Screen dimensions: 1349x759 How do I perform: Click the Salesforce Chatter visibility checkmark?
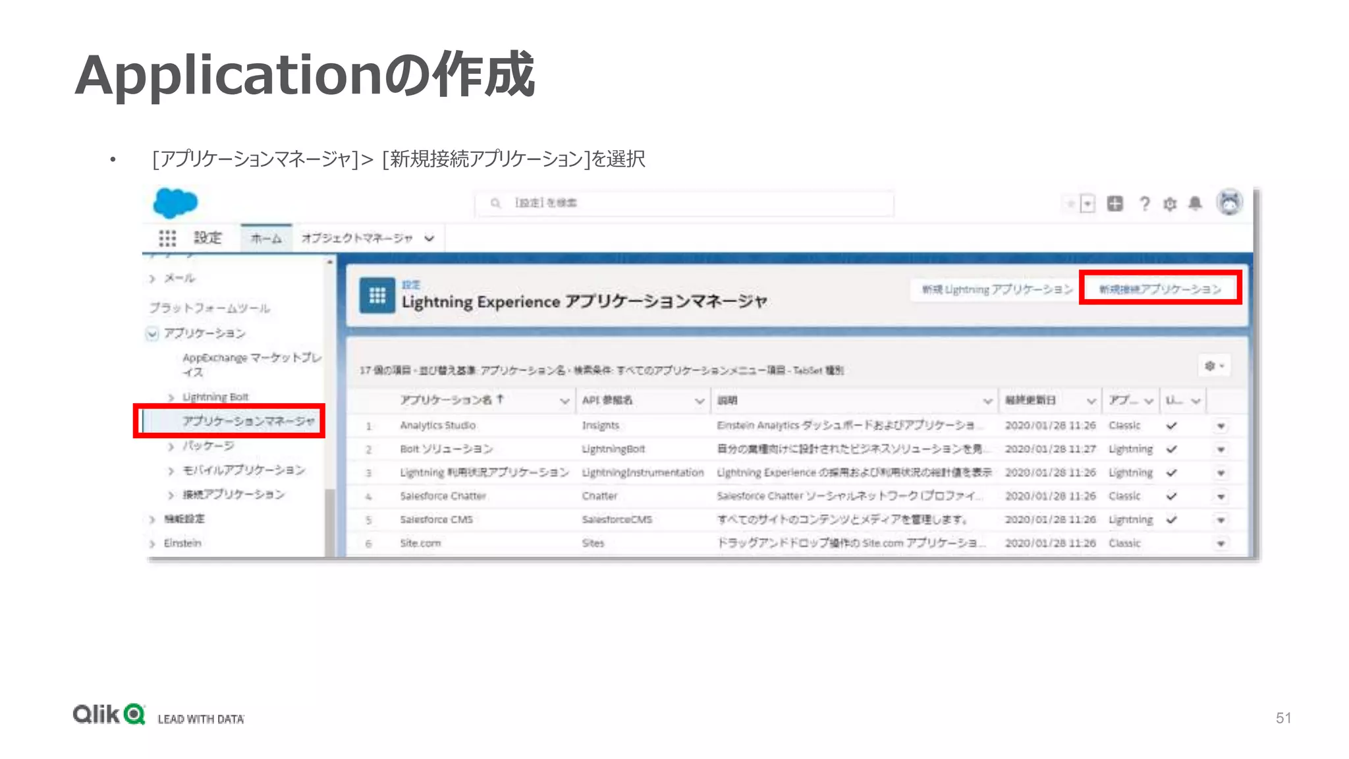1171,496
